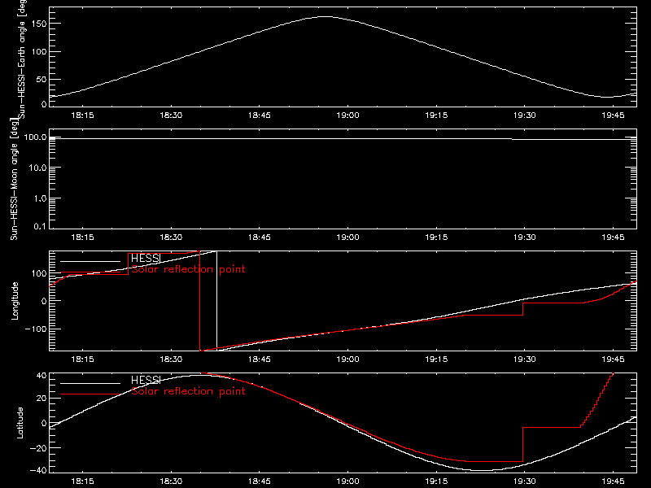Click the Sun-HESSI-Moon angle axis title
Screen dimensions: 651x488
point(14,179)
